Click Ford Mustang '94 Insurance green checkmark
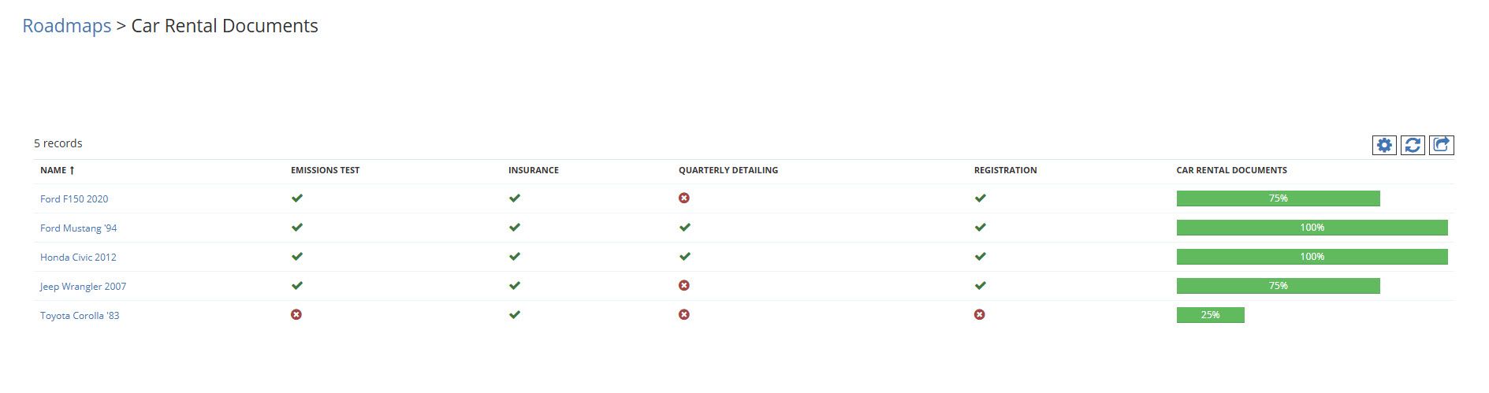This screenshot has width=1489, height=393. [515, 227]
